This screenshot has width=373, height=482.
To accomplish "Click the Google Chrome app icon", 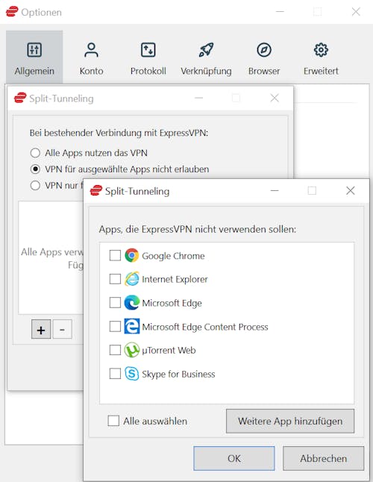I will pyautogui.click(x=132, y=255).
